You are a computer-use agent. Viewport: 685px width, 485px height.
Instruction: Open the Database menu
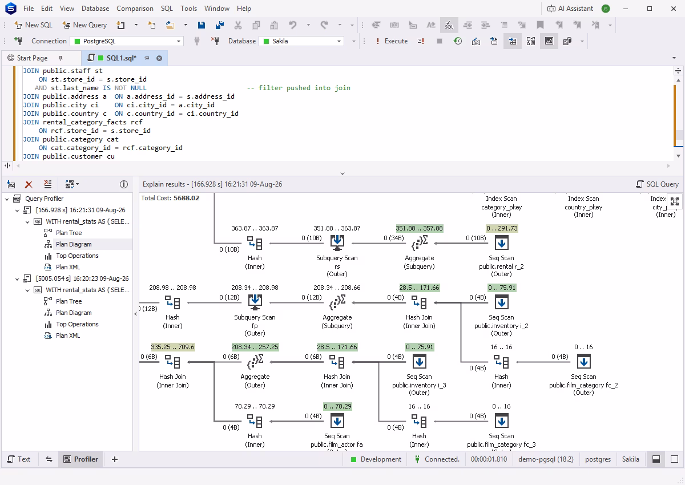[x=95, y=9]
